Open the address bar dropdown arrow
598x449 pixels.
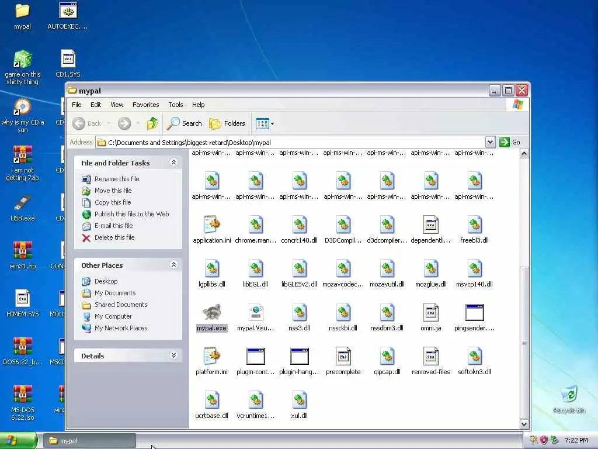point(490,143)
